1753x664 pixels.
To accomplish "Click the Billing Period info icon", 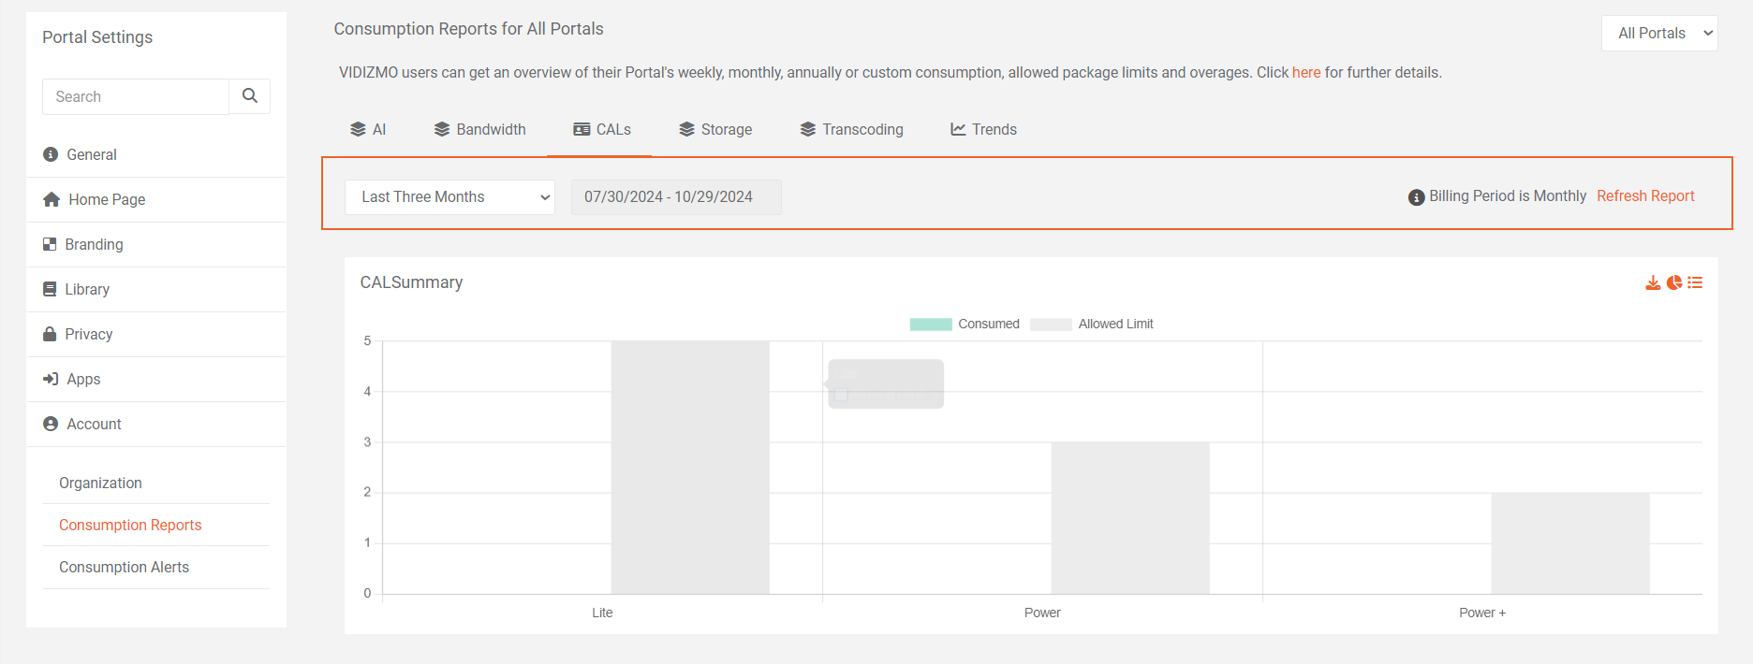I will pyautogui.click(x=1416, y=197).
